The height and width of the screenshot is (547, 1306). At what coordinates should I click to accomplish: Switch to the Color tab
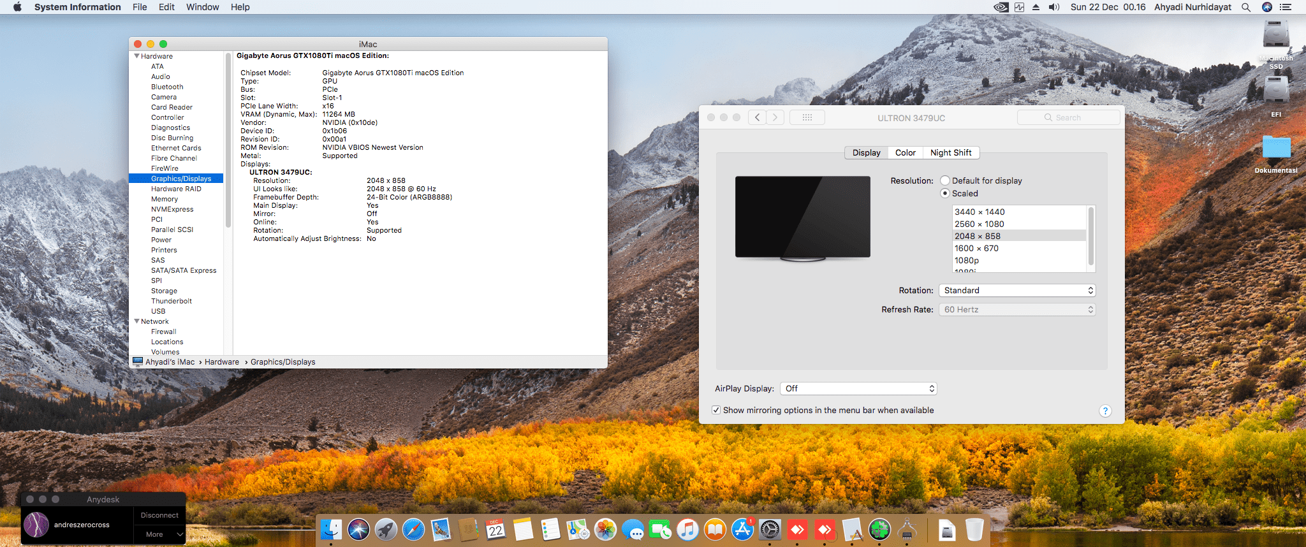point(905,152)
